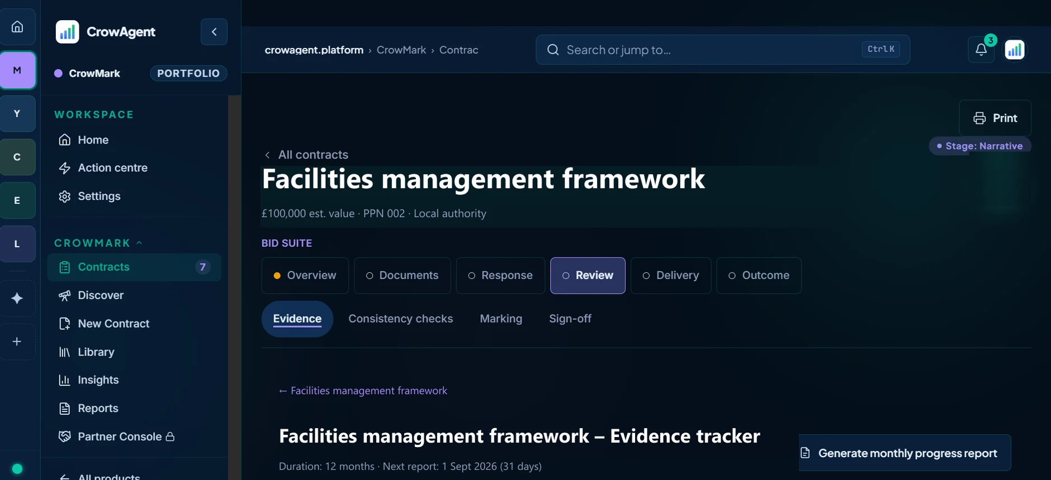Image resolution: width=1051 pixels, height=480 pixels.
Task: Open the sparkle AI assistant icon
Action: (17, 298)
